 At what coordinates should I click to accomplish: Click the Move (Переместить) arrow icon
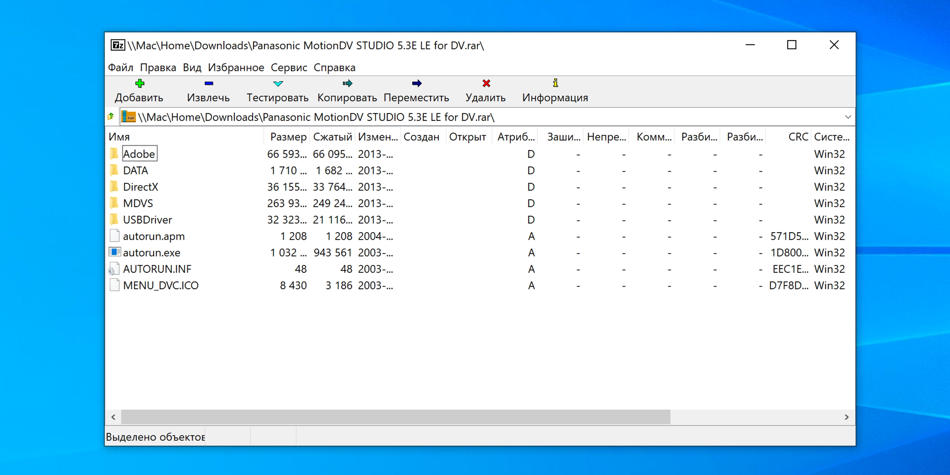417,83
